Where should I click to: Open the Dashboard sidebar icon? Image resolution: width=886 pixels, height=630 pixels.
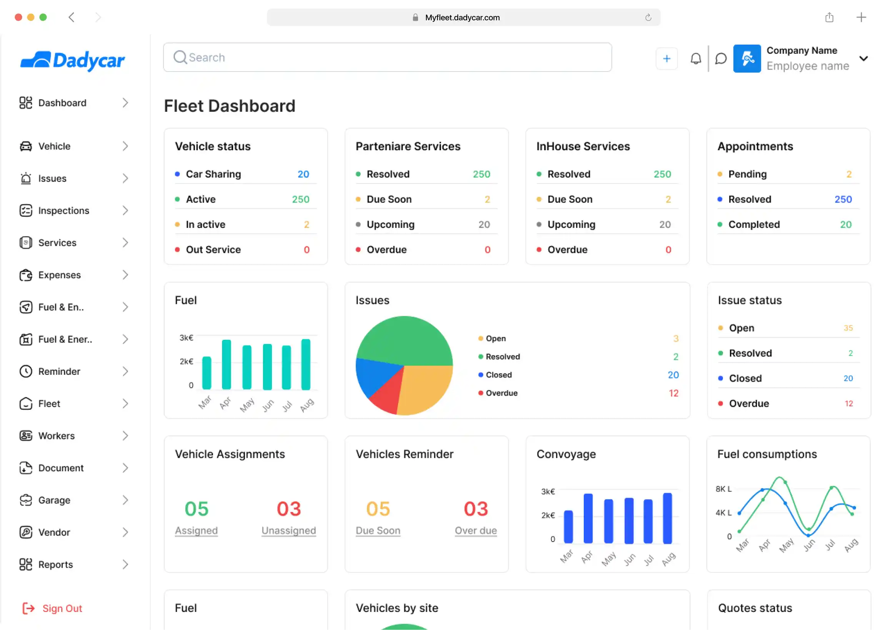click(x=26, y=102)
